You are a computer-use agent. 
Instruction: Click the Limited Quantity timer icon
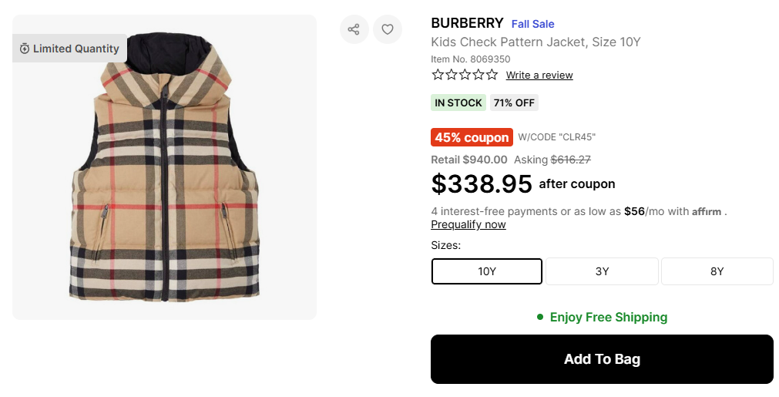pyautogui.click(x=25, y=49)
